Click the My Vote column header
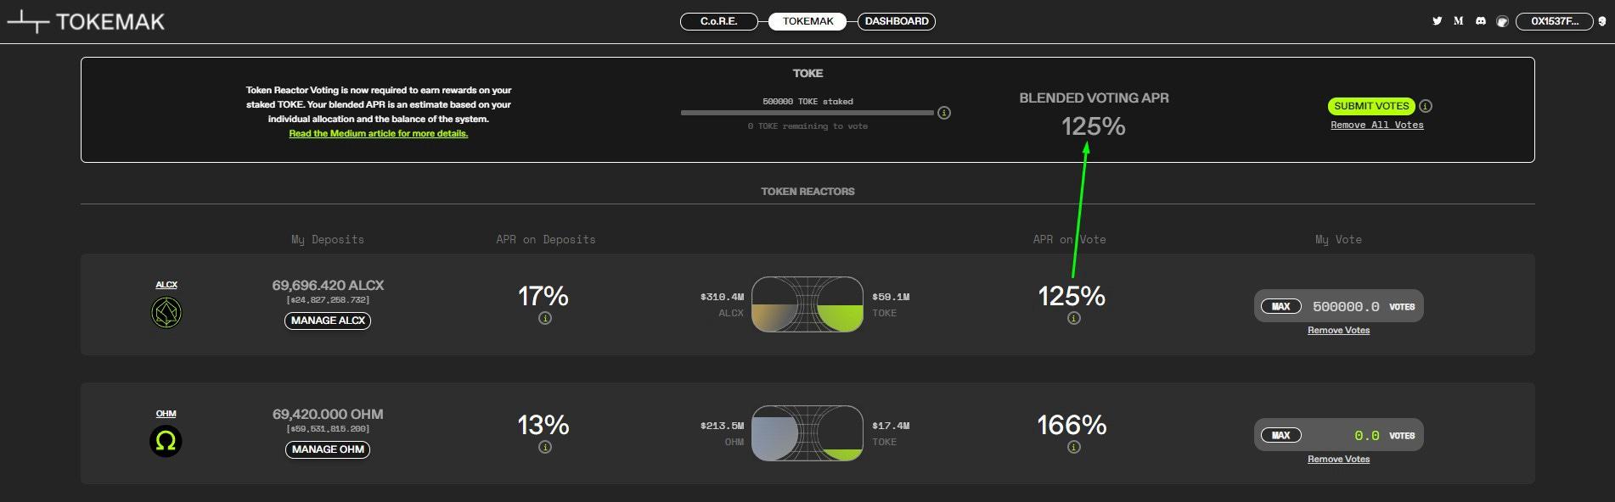 1338,240
